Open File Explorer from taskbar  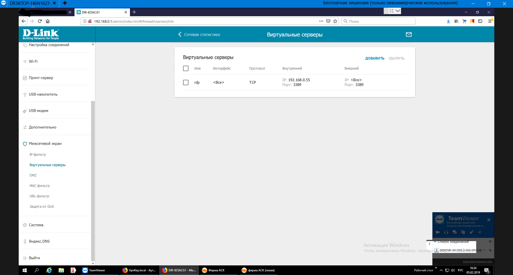[61, 270]
